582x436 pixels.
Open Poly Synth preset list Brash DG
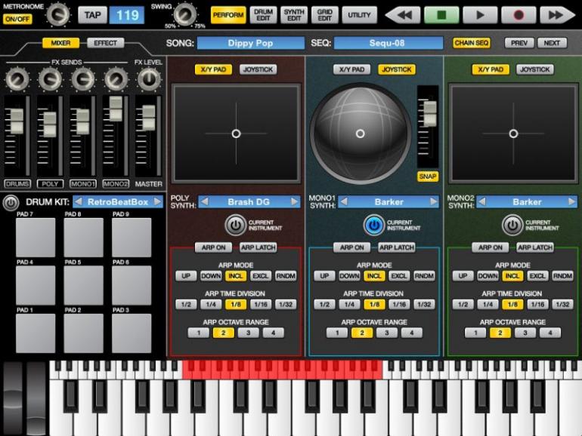click(249, 202)
